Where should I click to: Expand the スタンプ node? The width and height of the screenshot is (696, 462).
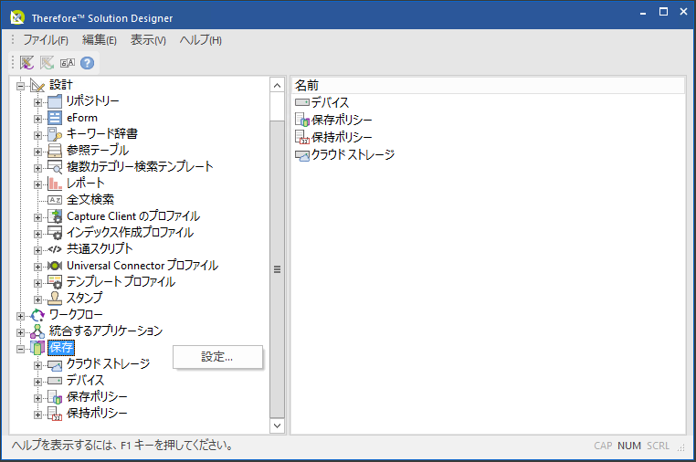(37, 299)
